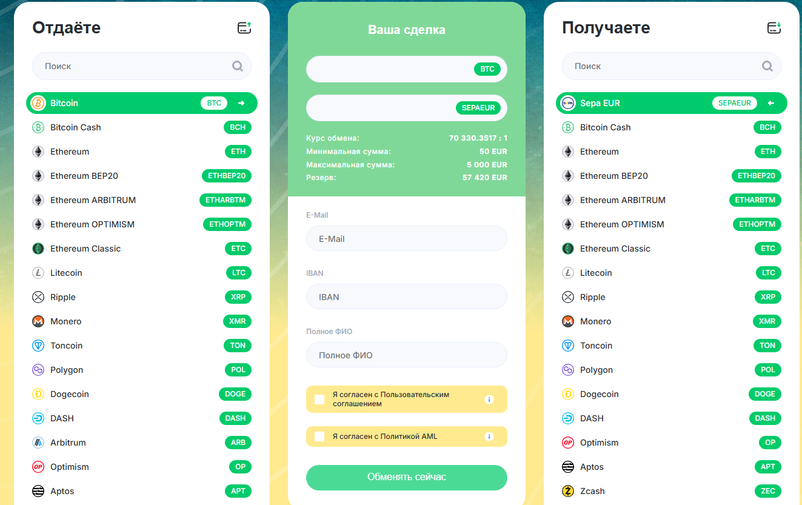
Task: Click the Litecoin icon in Отдаёте list
Action: [x=38, y=273]
